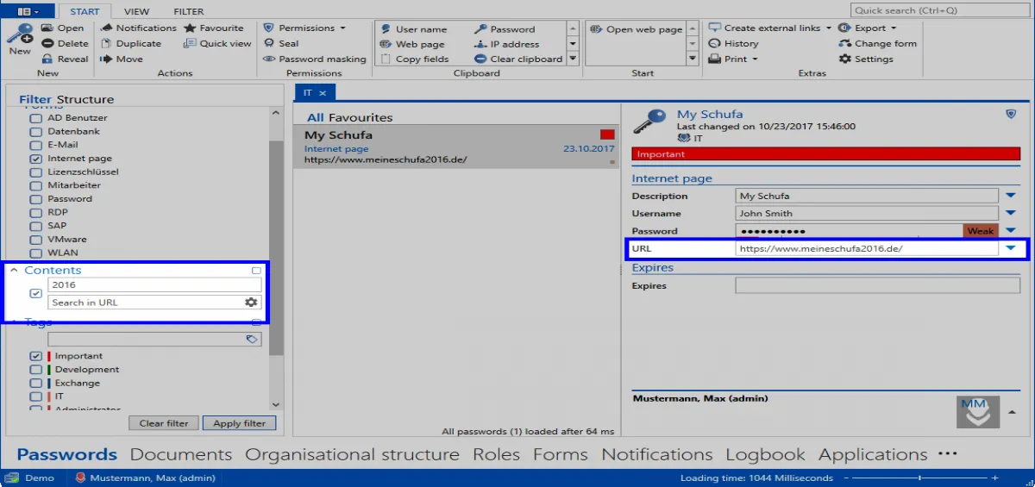Click the Apply filter button
Screen dimensions: 1035x487
click(239, 423)
